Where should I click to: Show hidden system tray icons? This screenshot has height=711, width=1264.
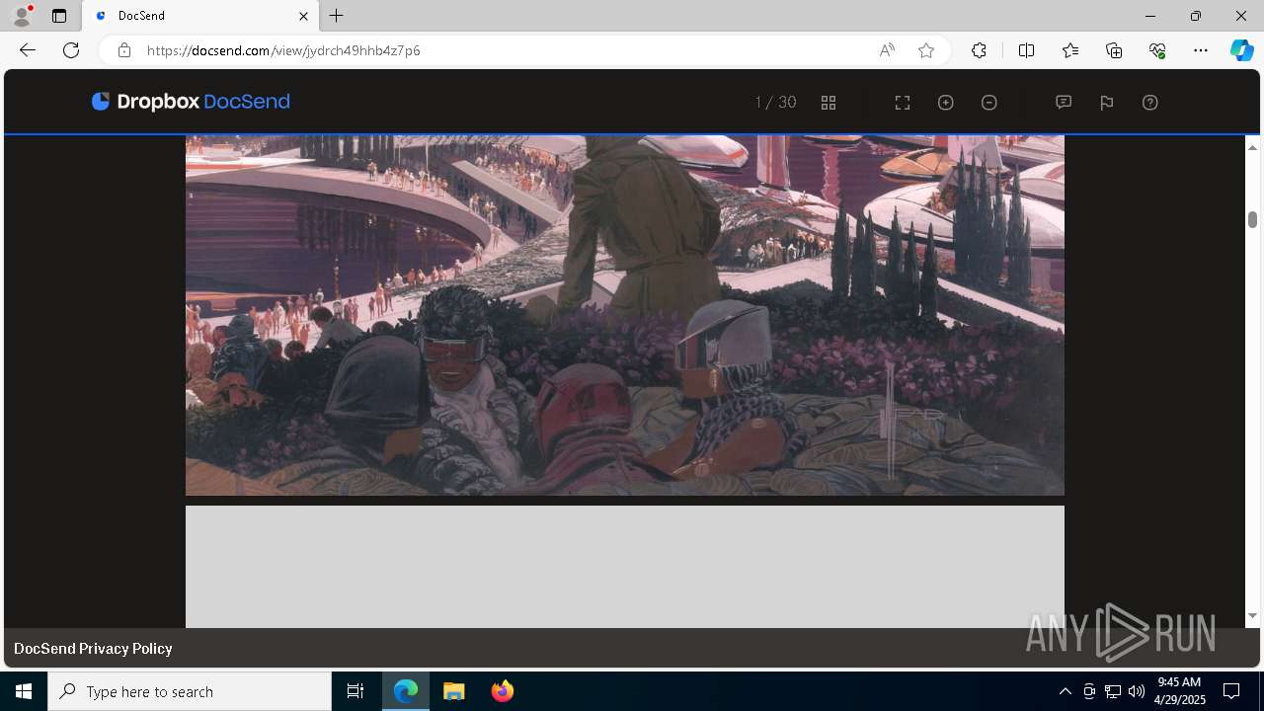(1065, 691)
